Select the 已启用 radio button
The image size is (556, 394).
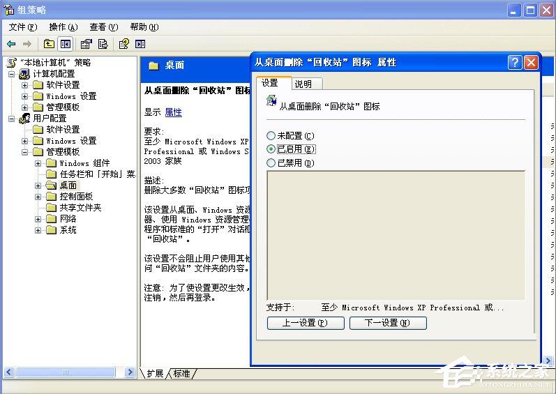click(x=271, y=149)
